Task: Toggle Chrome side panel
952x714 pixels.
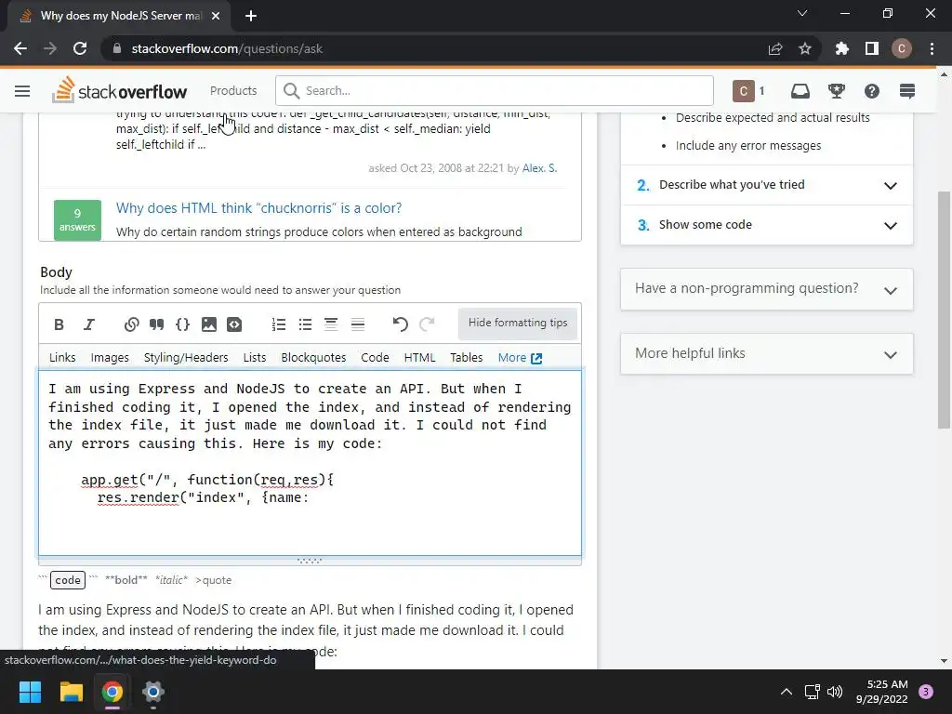Action: tap(872, 48)
